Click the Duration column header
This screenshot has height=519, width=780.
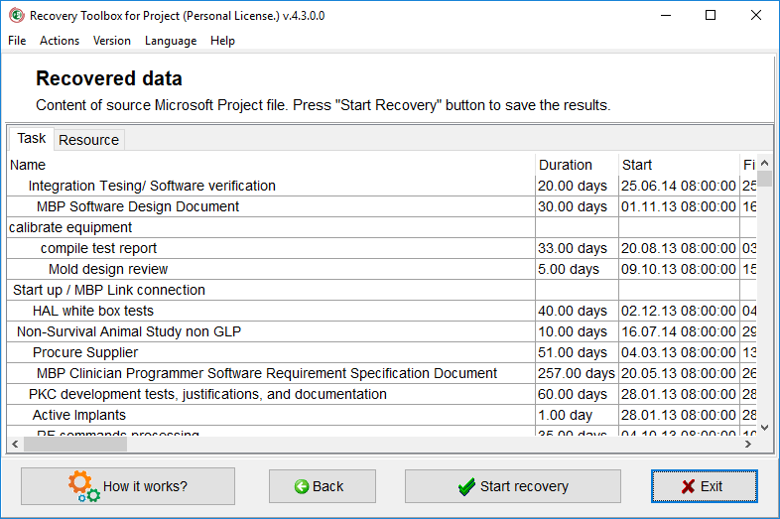577,165
